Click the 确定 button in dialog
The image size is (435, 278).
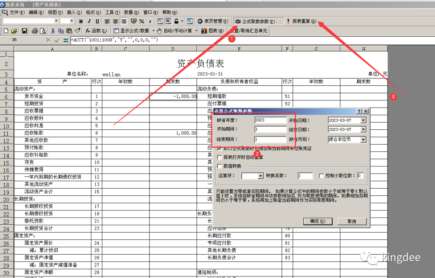(318, 221)
